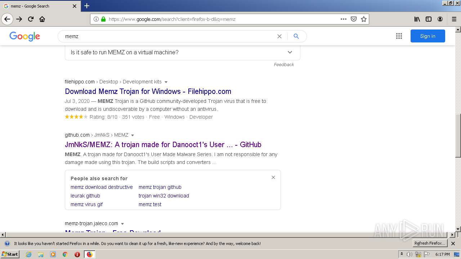Open the filehippo.com result options arrow

point(166,82)
